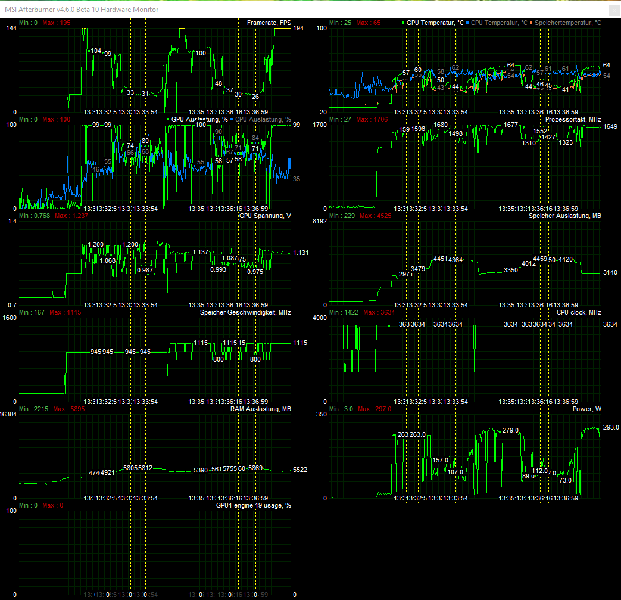This screenshot has height=600, width=621.
Task: Click 'Min : 25' in the temperature graph
Action: point(340,23)
